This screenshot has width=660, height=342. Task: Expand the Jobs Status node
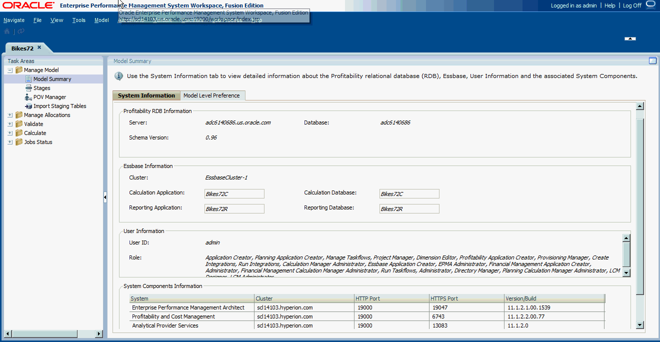[x=10, y=142]
